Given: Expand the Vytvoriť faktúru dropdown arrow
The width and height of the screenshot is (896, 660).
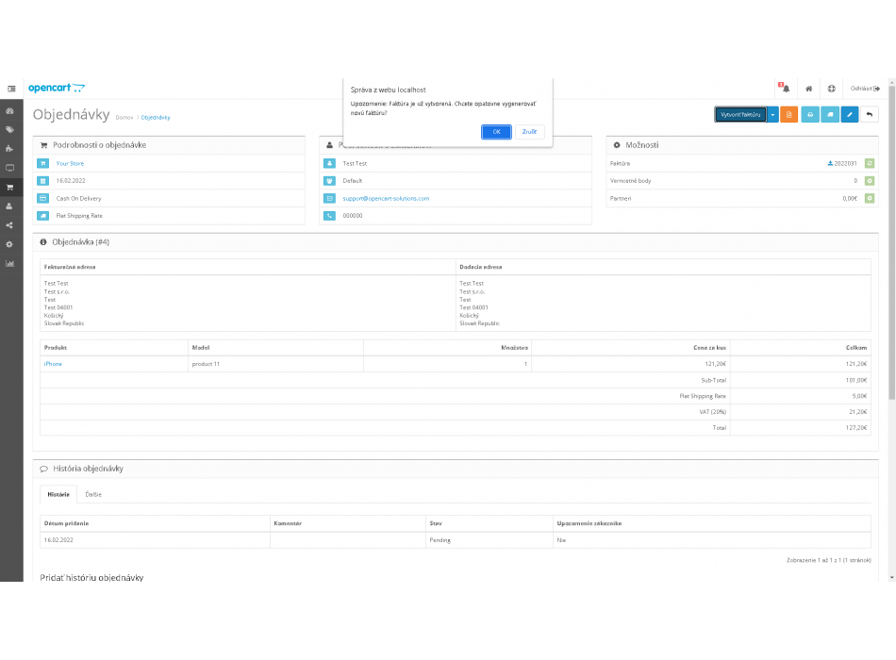Looking at the screenshot, I should [x=772, y=114].
